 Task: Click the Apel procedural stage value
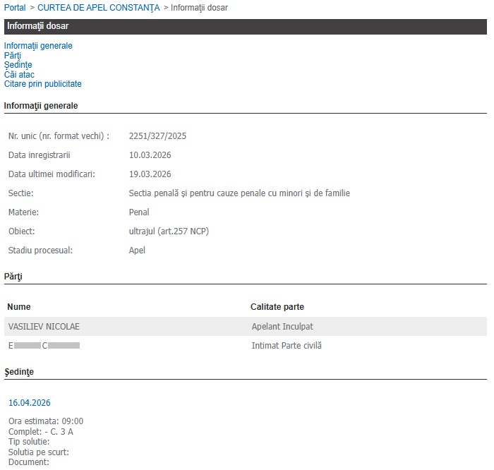coord(137,251)
